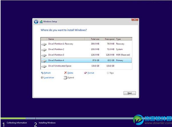172x127 pixels.
Task: Go back with the blue arrow button
Action: (x=36, y=22)
